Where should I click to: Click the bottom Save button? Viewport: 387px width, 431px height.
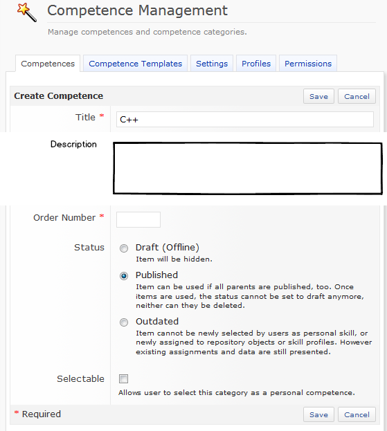pyautogui.click(x=318, y=414)
